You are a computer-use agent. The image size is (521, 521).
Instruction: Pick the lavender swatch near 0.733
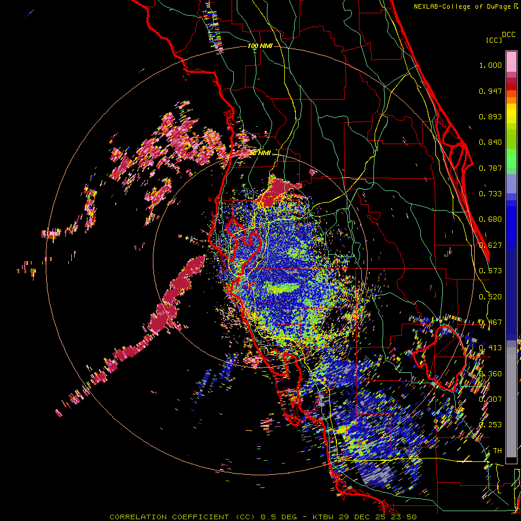click(511, 185)
